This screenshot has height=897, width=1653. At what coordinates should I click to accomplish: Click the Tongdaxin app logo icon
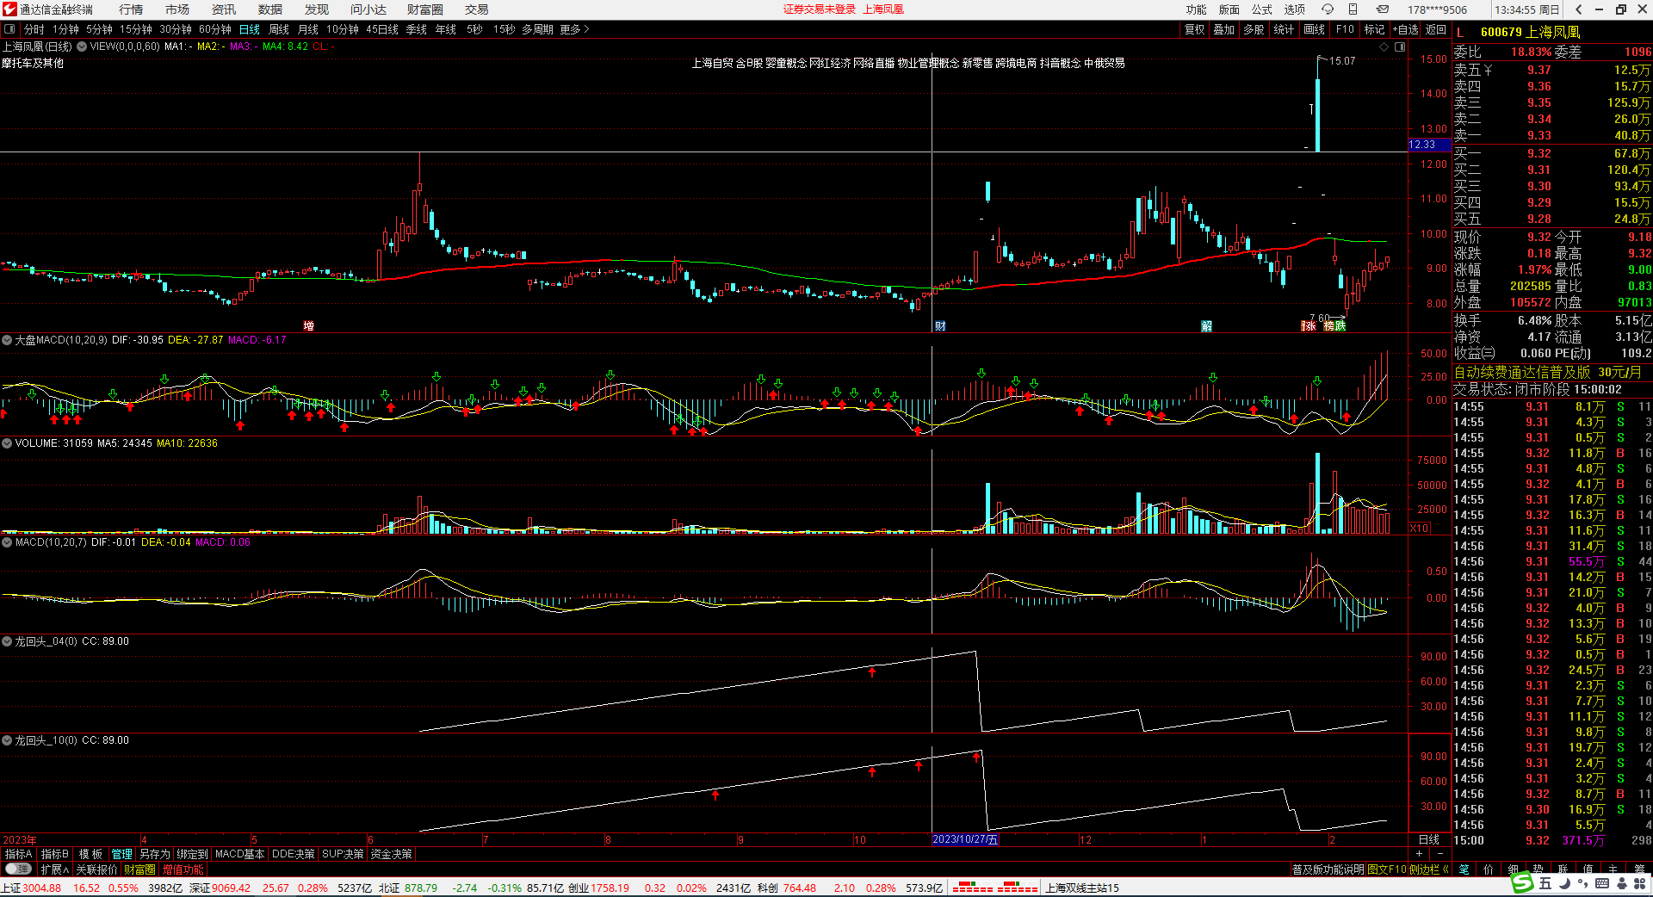click(x=9, y=9)
